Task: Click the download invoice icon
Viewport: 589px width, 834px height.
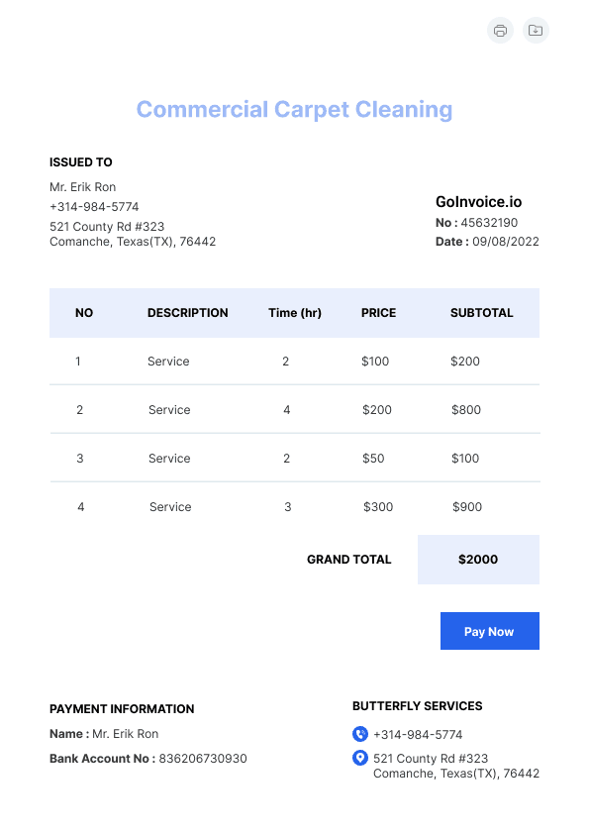Action: pos(536,31)
